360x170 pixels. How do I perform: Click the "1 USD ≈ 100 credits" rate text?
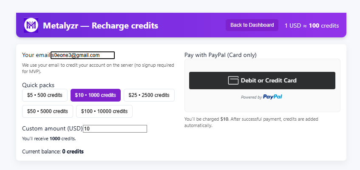point(312,25)
